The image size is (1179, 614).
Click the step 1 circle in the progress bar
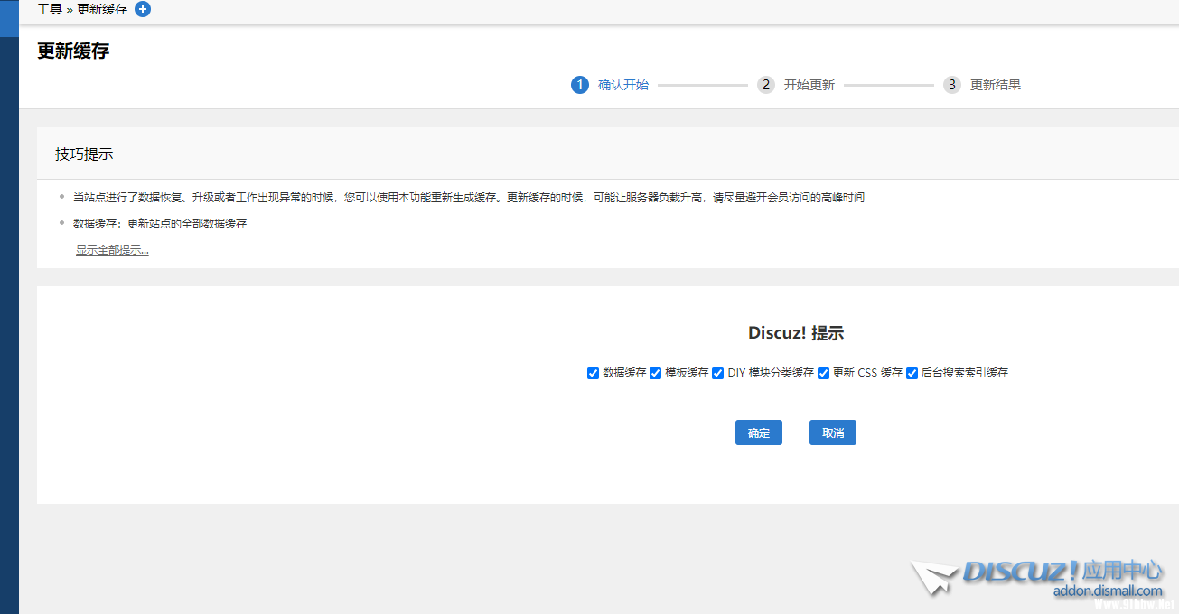[579, 85]
